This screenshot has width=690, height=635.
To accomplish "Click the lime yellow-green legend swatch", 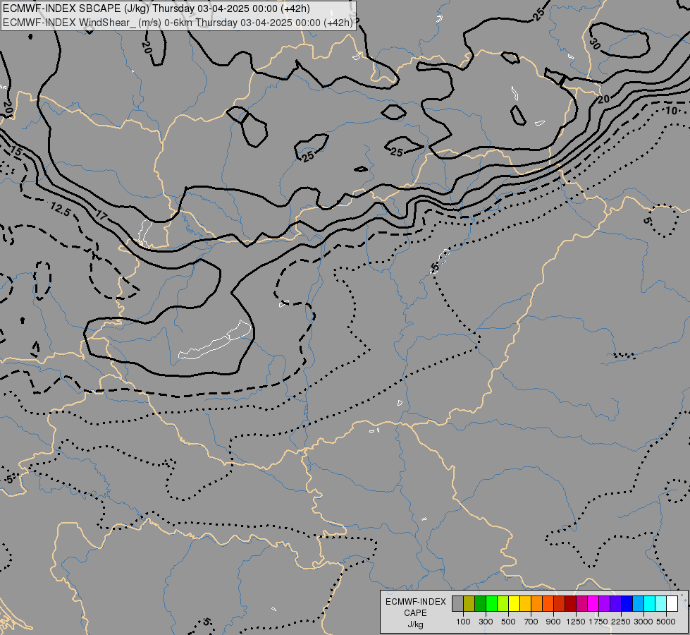I will (x=503, y=604).
